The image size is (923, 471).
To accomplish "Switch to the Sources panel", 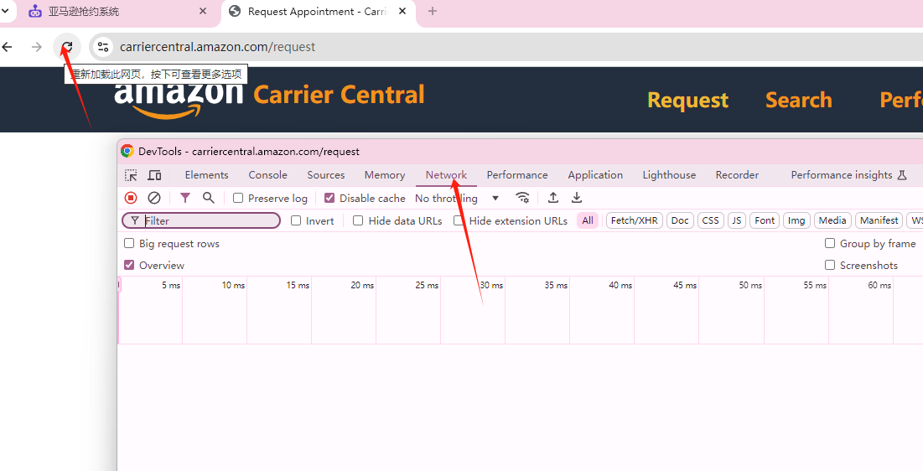I will pos(326,175).
